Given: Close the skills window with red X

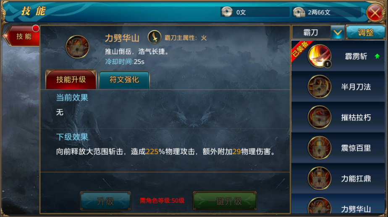Looking at the screenshot, I should point(375,13).
